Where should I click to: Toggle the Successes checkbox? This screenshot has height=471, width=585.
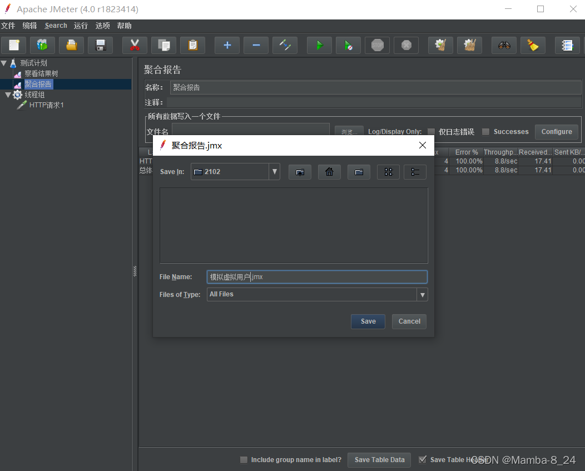[486, 131]
